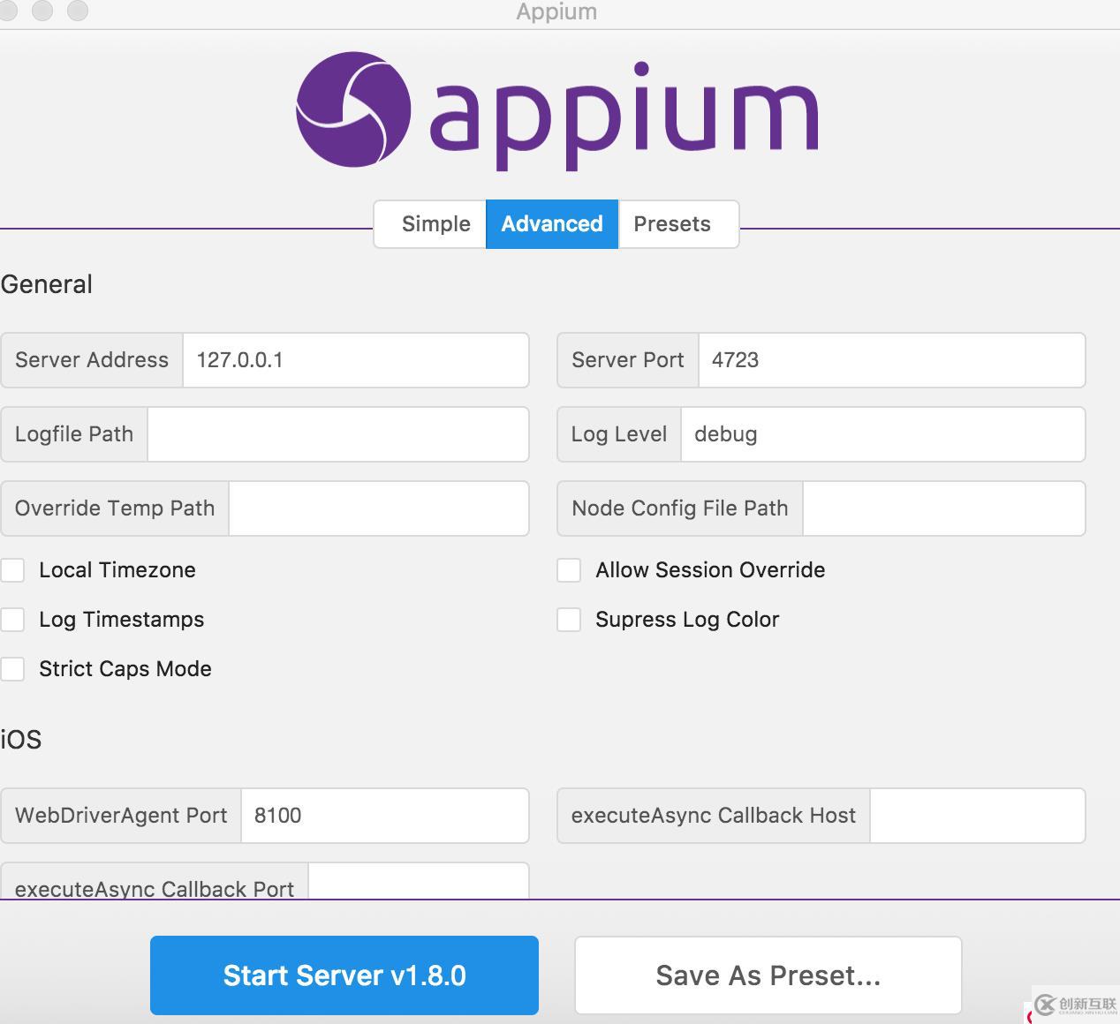Click the WebDriverAgent Port field
This screenshot has width=1120, height=1024.
click(384, 816)
